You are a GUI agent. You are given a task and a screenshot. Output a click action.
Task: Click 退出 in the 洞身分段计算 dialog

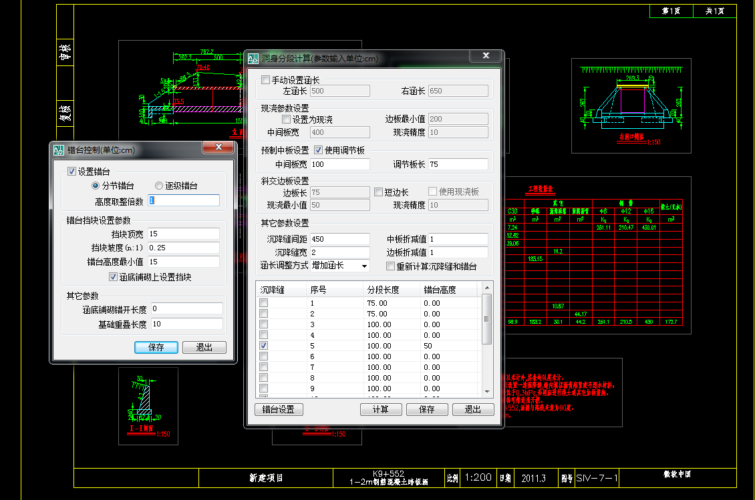coord(473,409)
